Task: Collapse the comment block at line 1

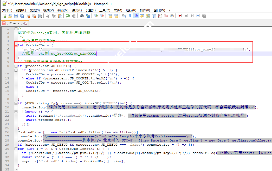Action: pos(16,29)
